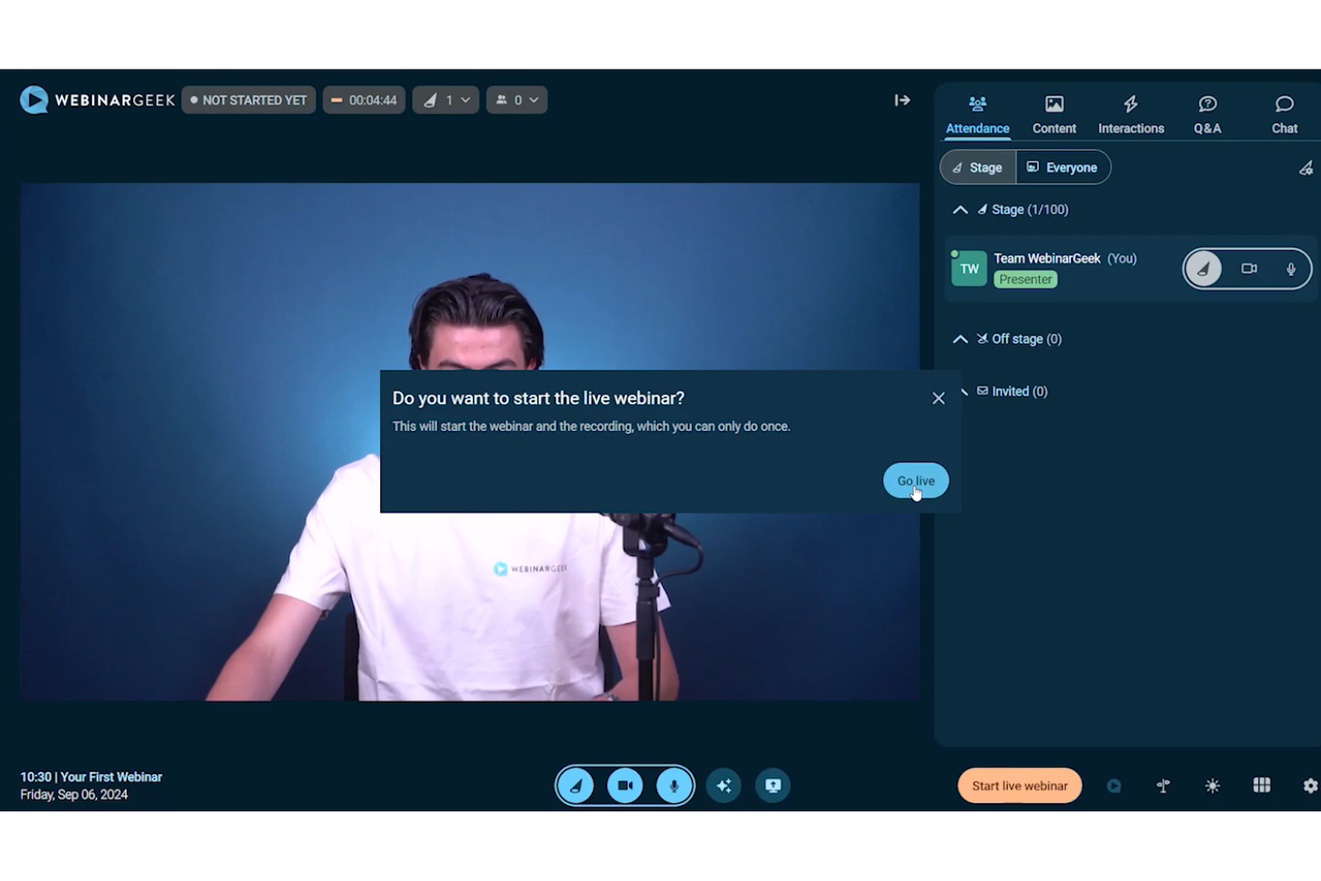The image size is (1321, 881).
Task: Click the layout grid icon in bottom right
Action: pos(1261,785)
